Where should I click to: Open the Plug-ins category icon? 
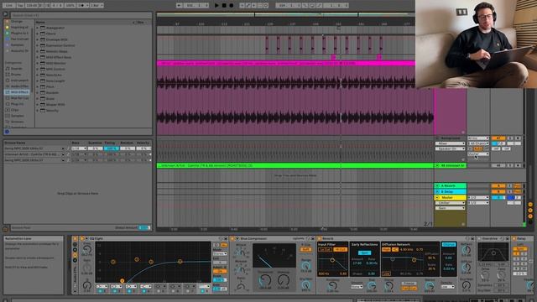(8, 104)
